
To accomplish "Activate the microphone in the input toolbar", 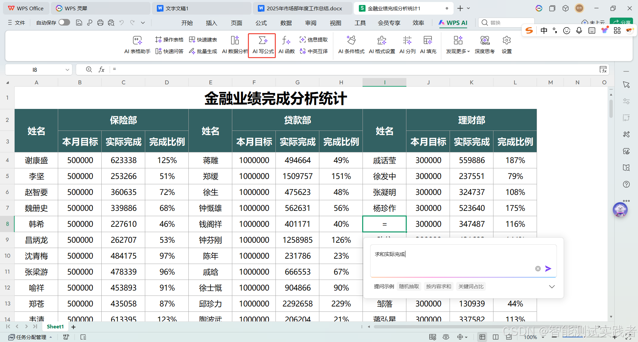I will click(579, 30).
